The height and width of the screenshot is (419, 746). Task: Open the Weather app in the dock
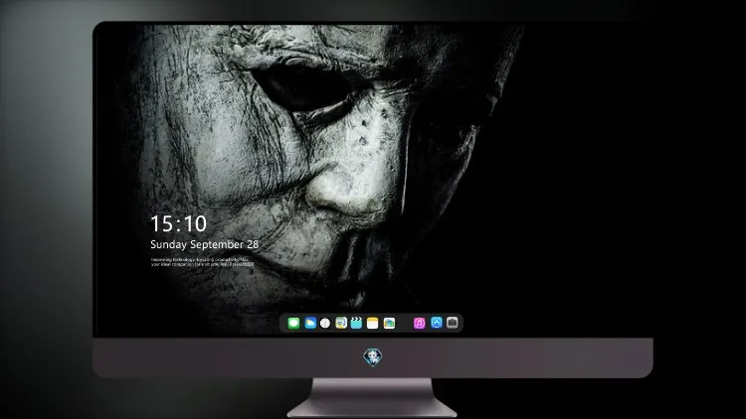point(310,323)
